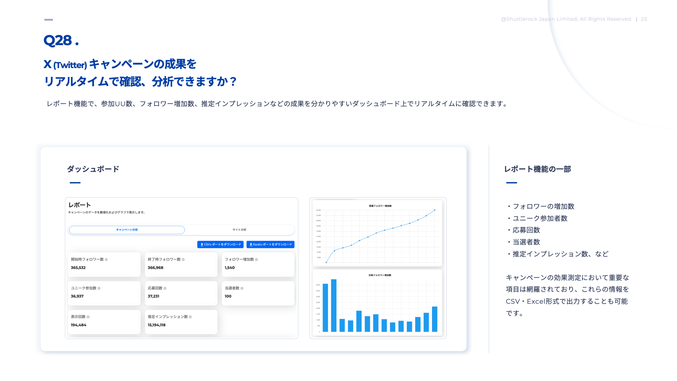Click info icon beside 推定インプレッション数 card label
The width and height of the screenshot is (677, 381).
click(x=190, y=317)
